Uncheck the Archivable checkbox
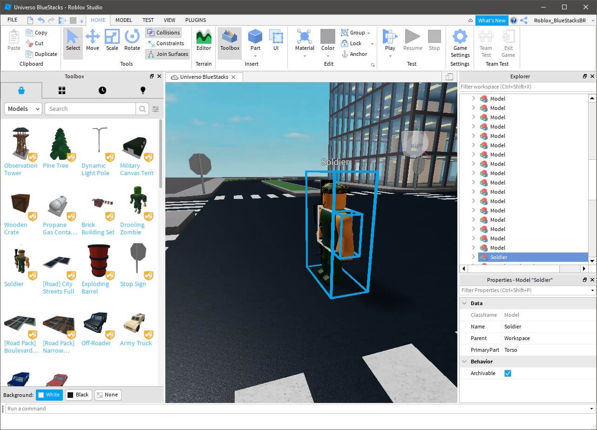 click(x=508, y=373)
